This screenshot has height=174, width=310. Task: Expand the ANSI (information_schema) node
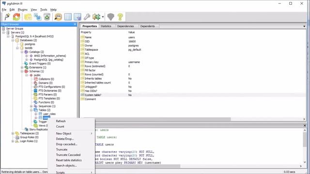click(x=27, y=56)
